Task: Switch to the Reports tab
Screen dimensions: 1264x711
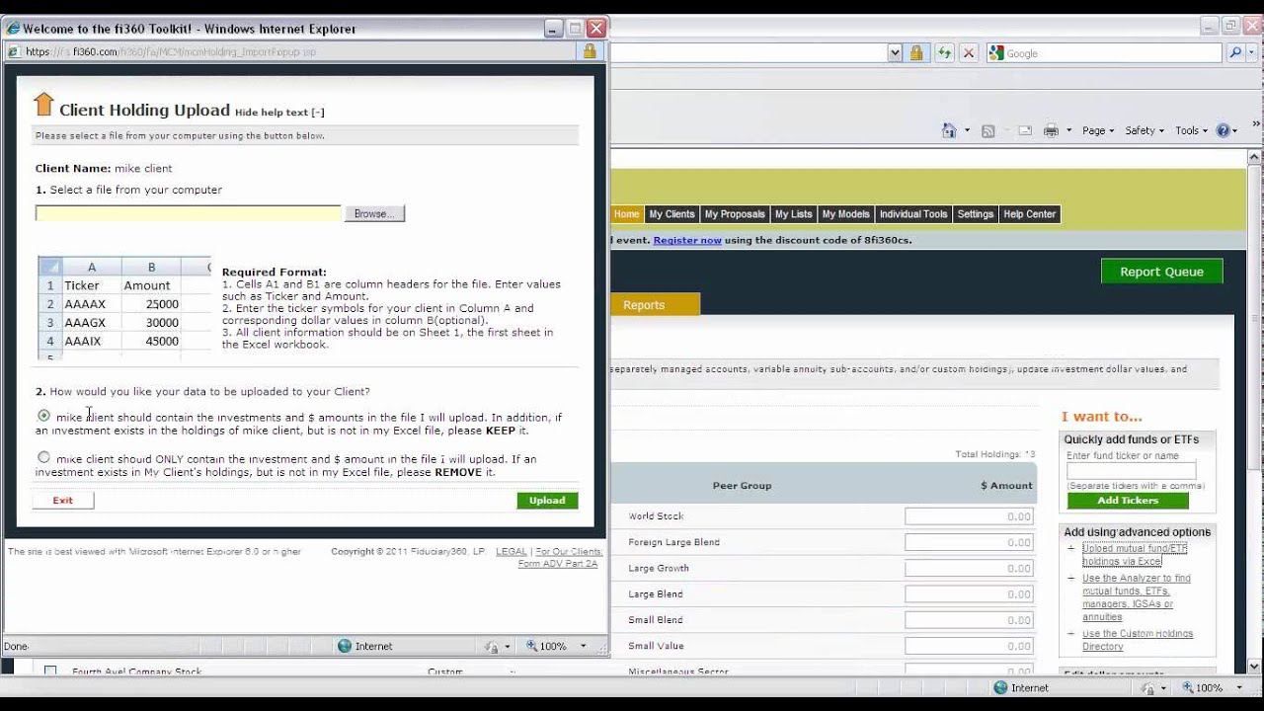Action: click(x=656, y=305)
